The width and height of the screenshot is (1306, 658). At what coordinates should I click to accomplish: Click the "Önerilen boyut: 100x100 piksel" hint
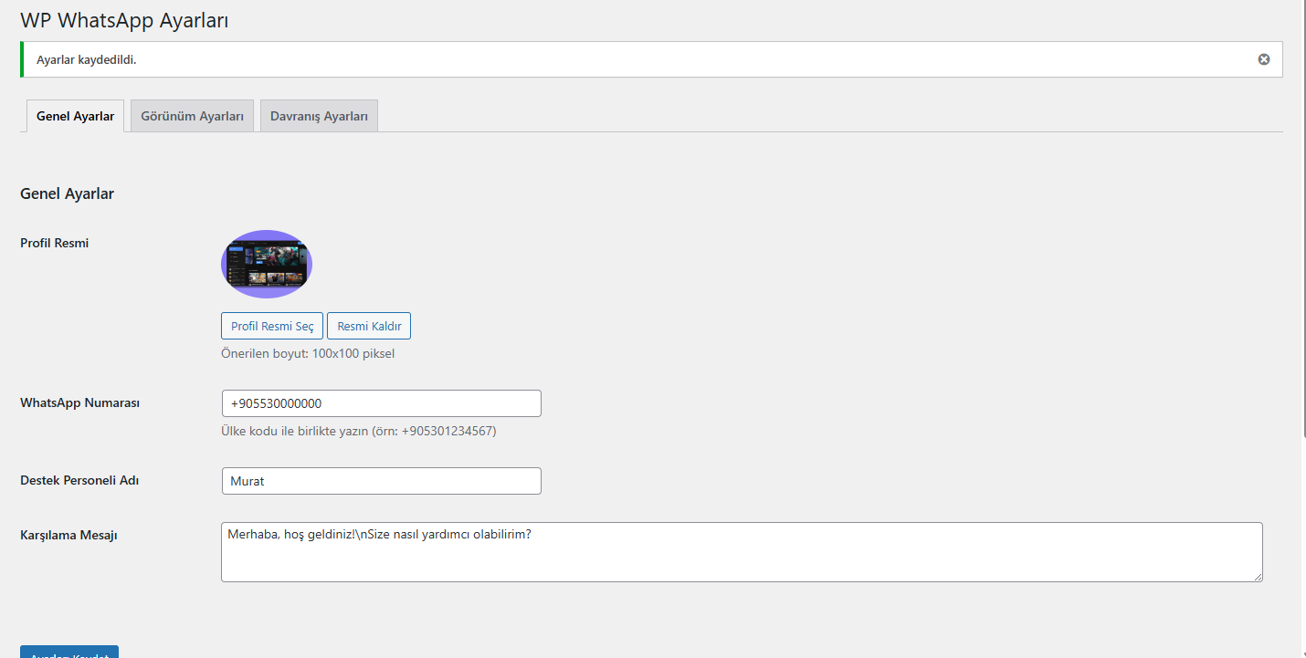click(x=308, y=353)
